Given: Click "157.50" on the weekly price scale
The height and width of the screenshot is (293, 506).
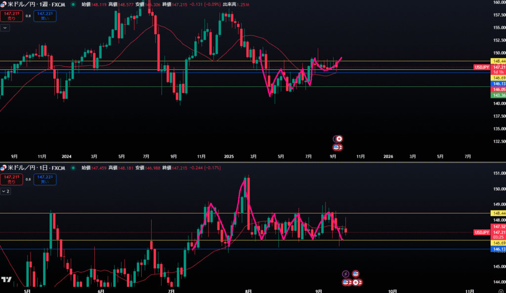Looking at the screenshot, I should click(499, 15).
